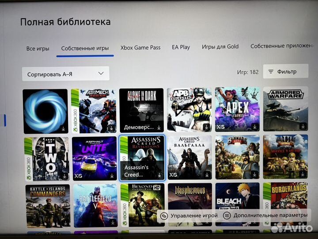Open the Army of Two game tile
The width and height of the screenshot is (318, 239).
click(47, 159)
